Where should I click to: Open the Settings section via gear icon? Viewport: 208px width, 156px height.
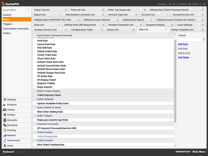[5, 100]
